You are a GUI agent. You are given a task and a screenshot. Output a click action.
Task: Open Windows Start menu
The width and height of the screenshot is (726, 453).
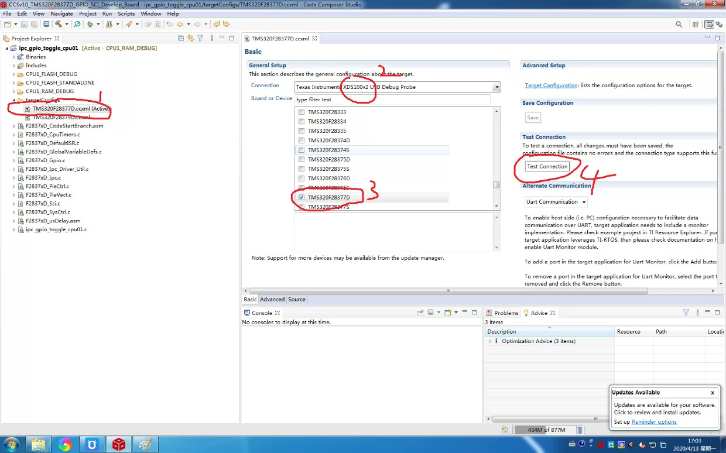tap(11, 444)
